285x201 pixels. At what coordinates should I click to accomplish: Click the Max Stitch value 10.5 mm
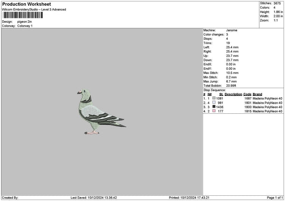[x=232, y=73]
